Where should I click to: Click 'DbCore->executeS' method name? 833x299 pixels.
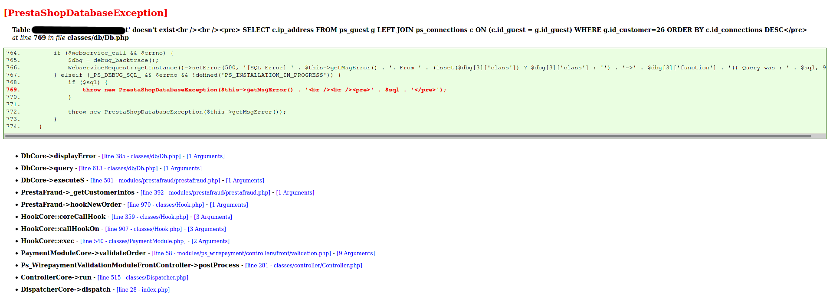pyautogui.click(x=52, y=180)
